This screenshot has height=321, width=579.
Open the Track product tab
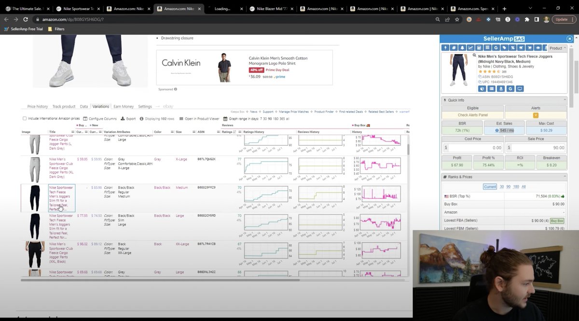coord(64,106)
